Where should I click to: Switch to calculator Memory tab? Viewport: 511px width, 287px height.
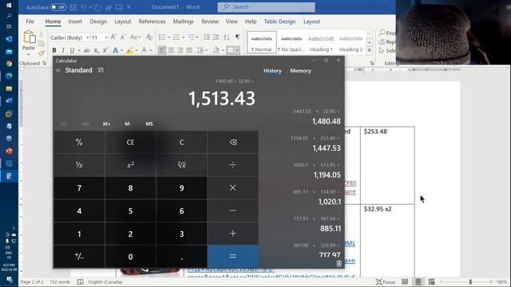300,71
